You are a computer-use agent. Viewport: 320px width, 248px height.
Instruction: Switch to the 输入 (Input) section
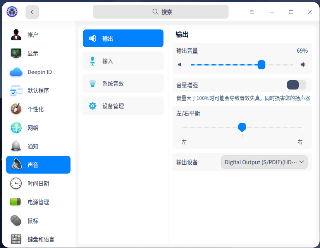tap(123, 61)
